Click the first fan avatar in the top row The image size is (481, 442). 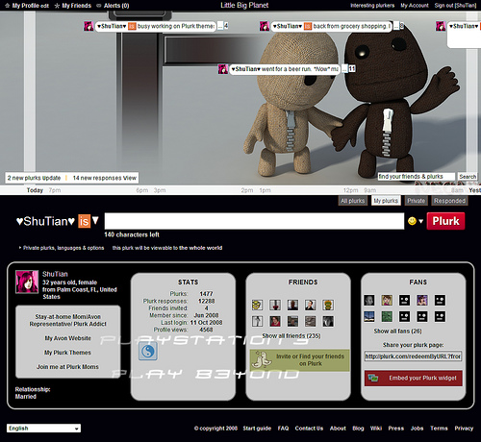[369, 300]
